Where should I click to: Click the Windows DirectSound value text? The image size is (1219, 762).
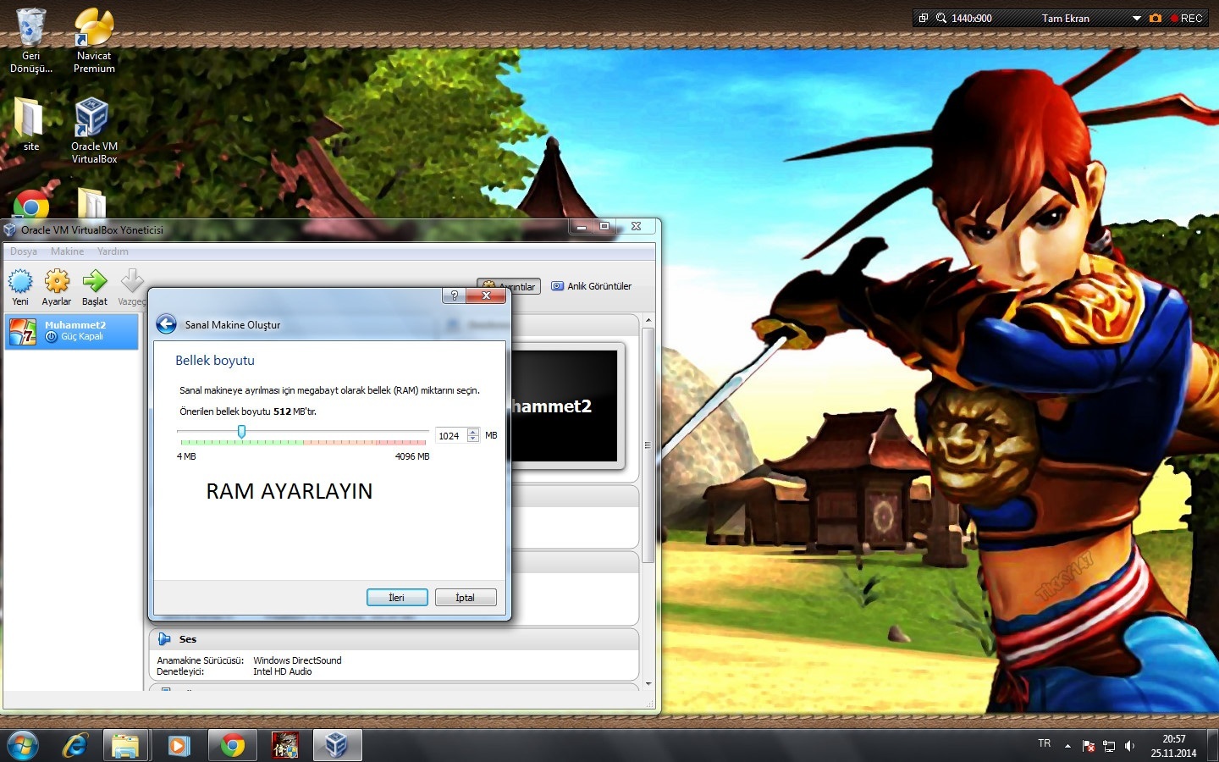coord(297,660)
